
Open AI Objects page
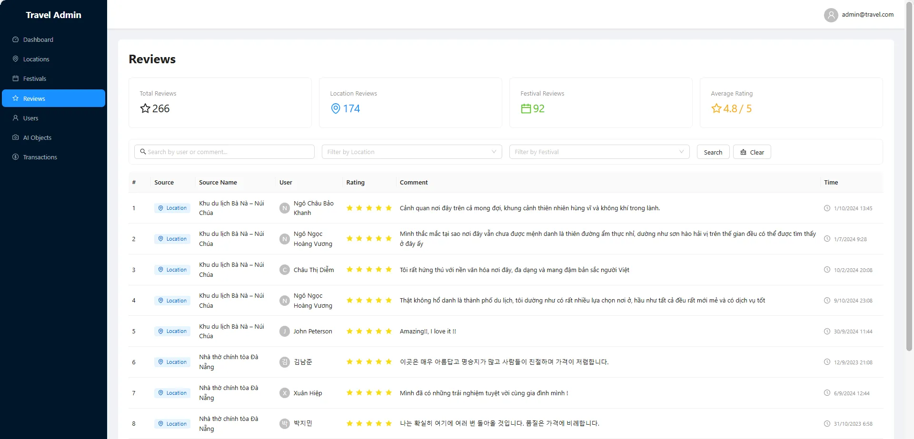pos(53,137)
